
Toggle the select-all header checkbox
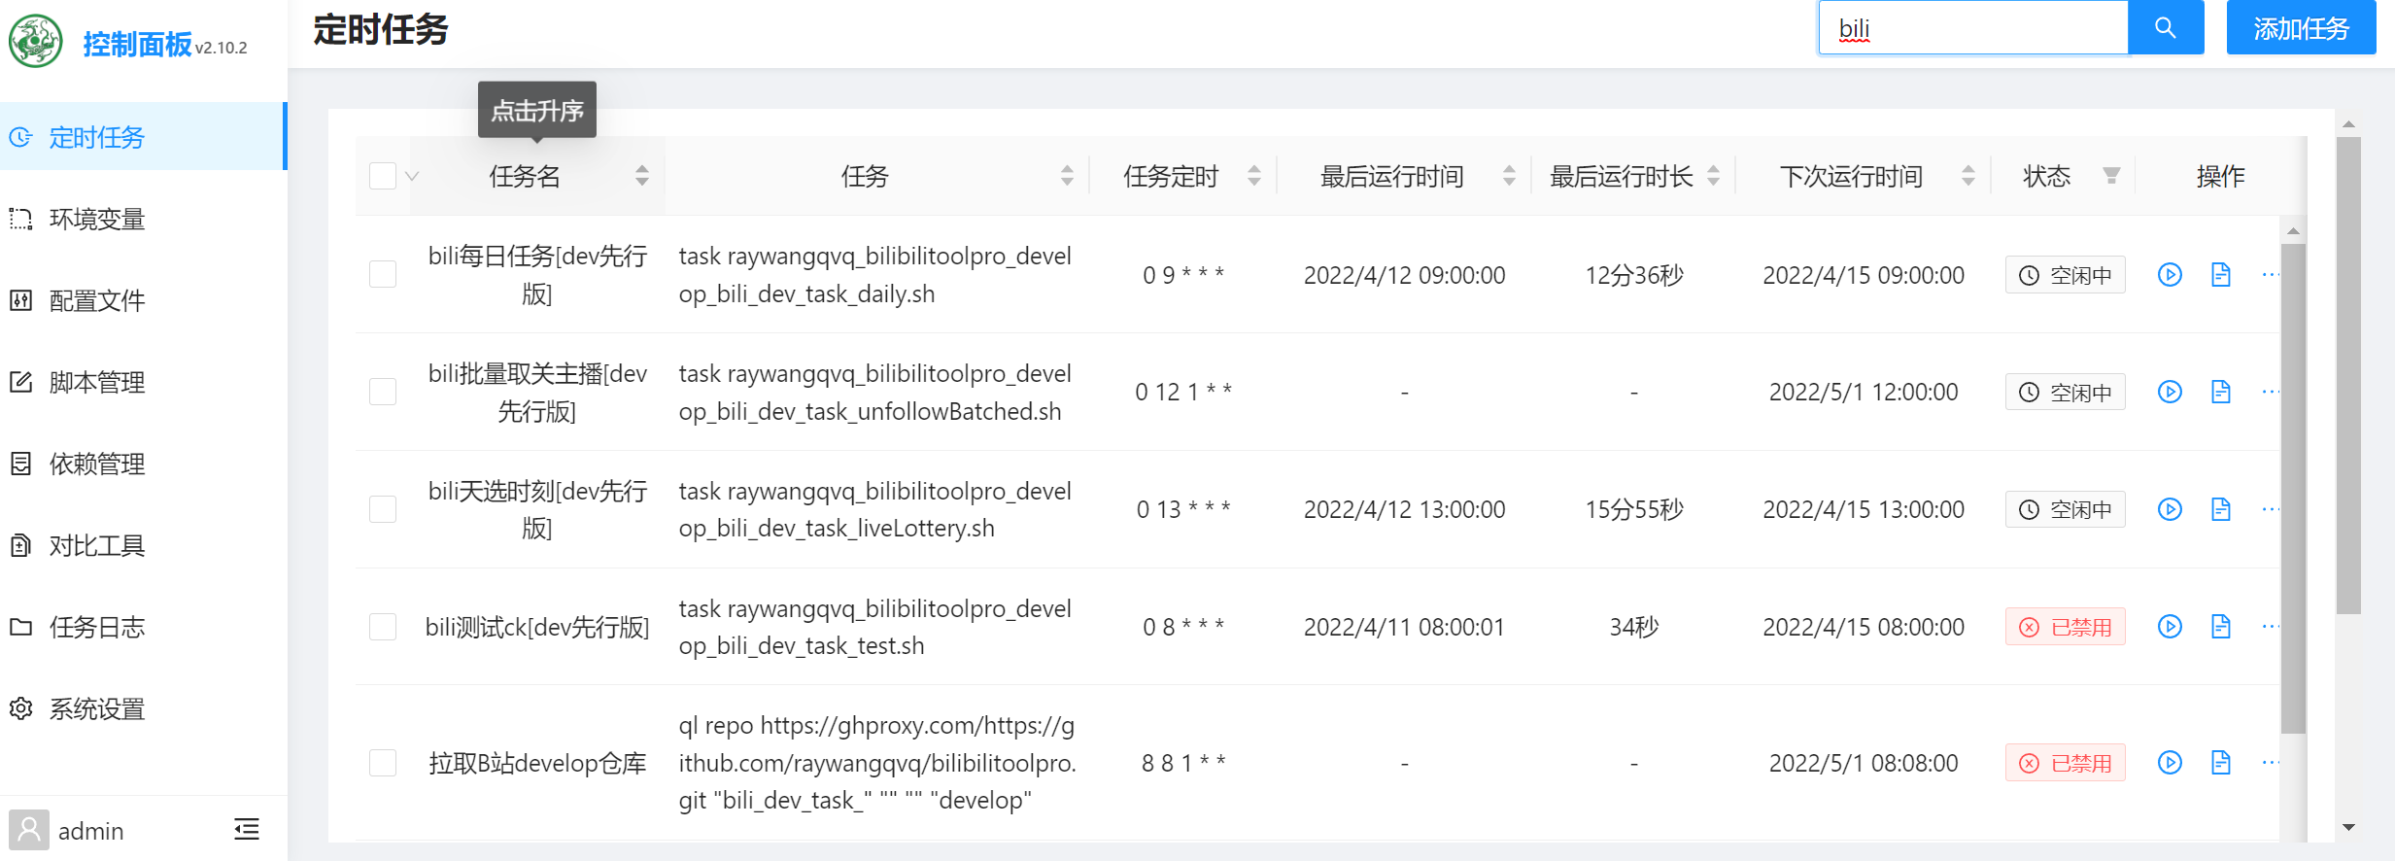pos(383,176)
